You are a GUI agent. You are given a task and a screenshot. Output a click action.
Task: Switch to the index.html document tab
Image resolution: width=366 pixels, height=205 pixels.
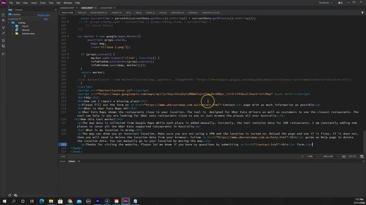point(87,7)
